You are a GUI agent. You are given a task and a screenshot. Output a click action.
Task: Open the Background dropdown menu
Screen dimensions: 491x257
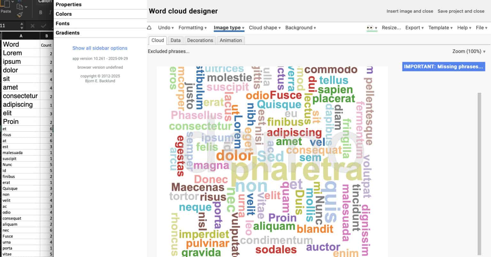point(299,27)
